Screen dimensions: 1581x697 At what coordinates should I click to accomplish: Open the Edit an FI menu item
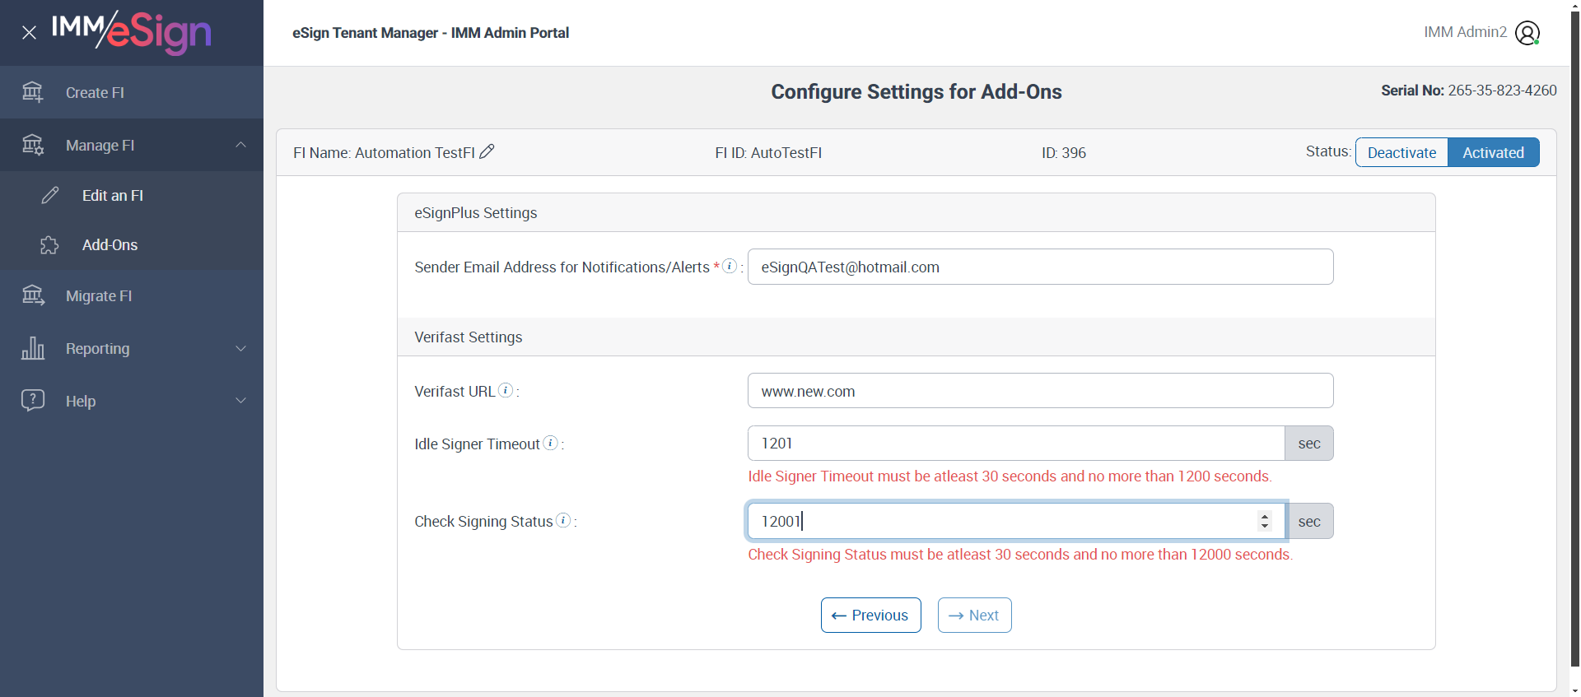[113, 195]
